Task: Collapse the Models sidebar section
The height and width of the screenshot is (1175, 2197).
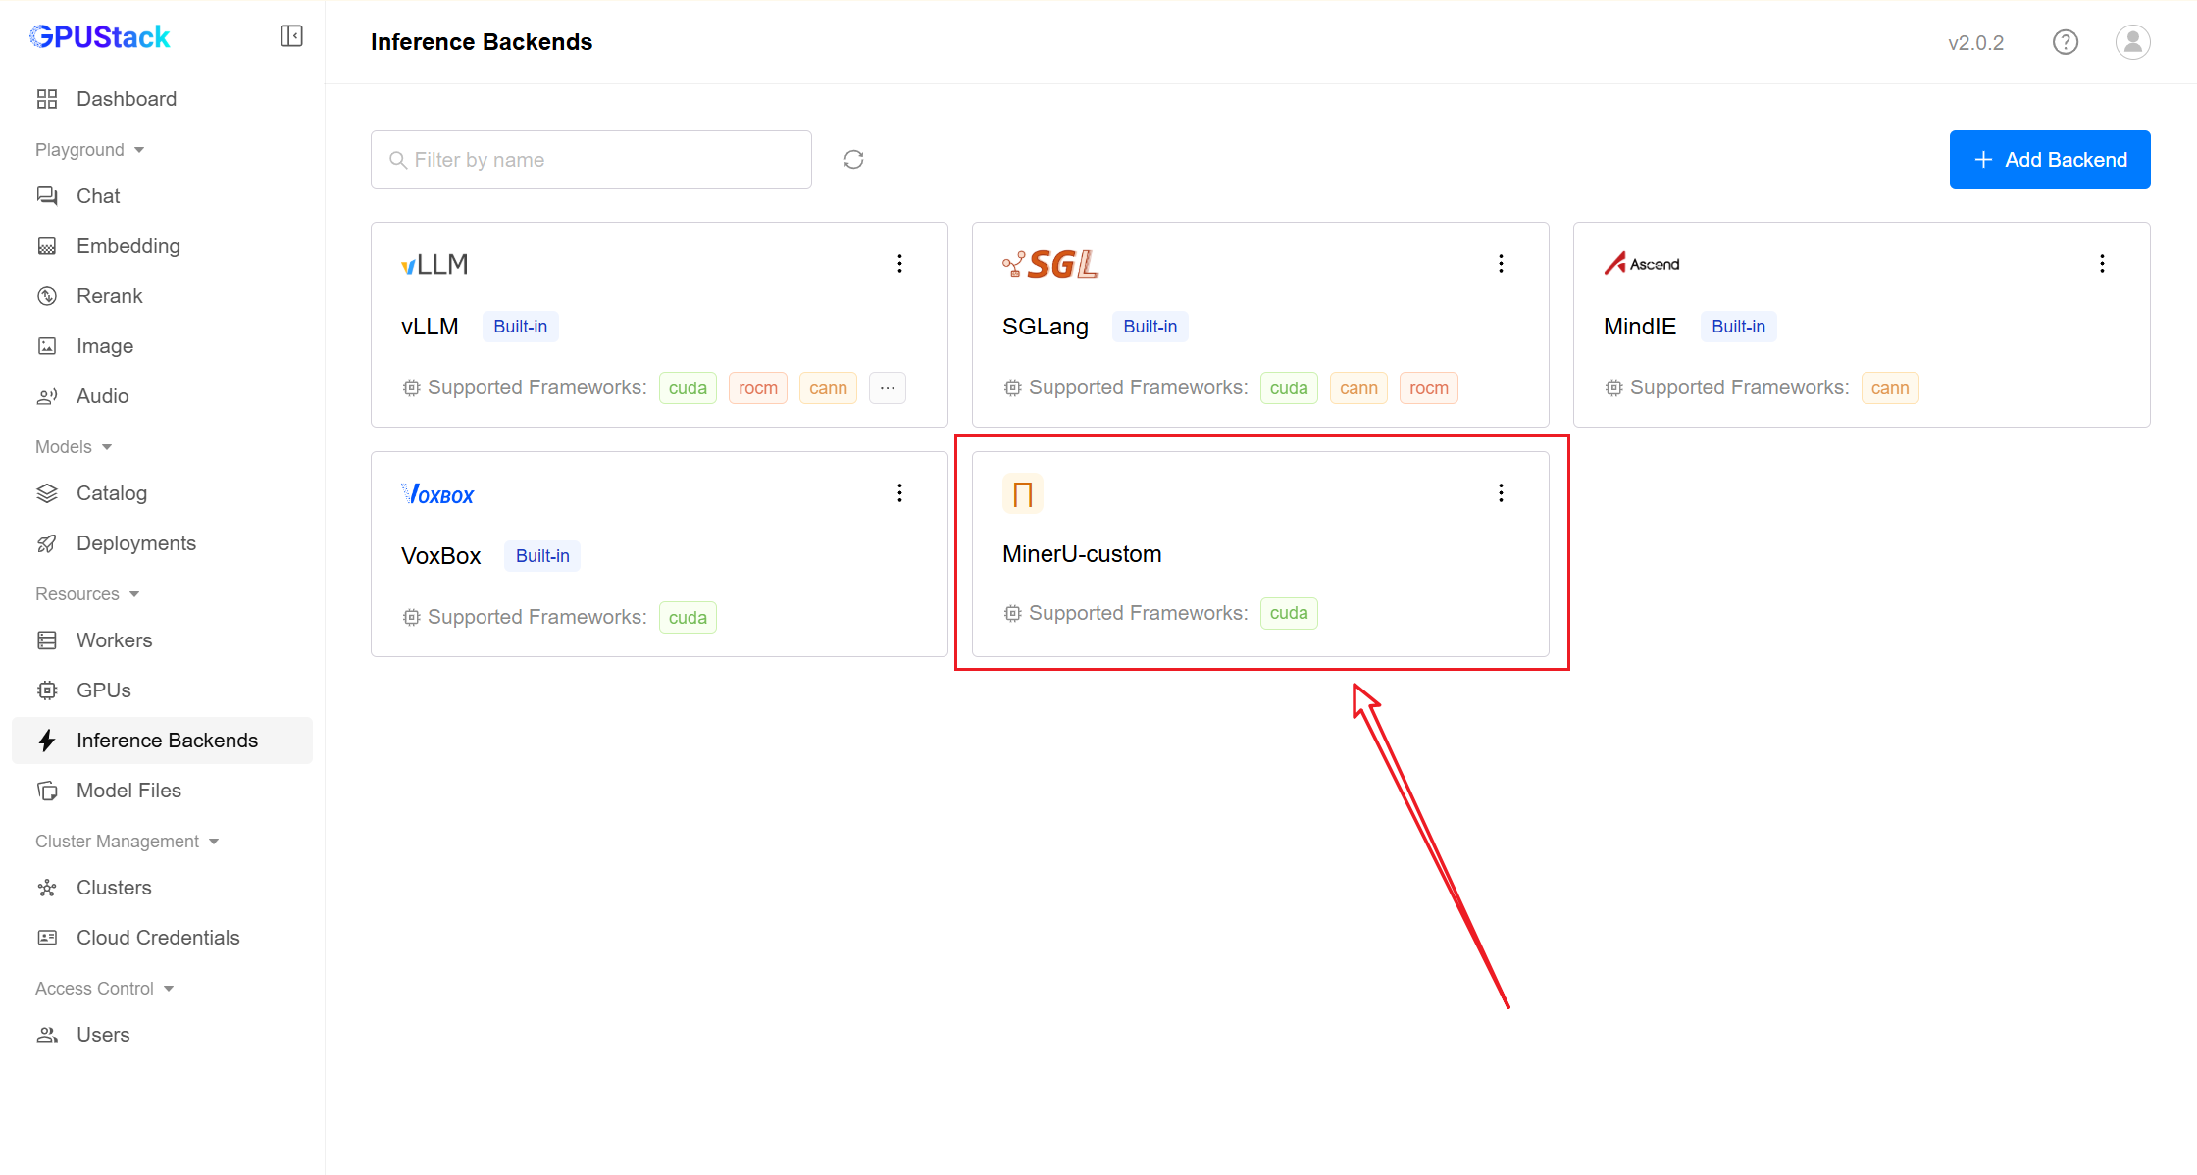Action: coord(74,447)
